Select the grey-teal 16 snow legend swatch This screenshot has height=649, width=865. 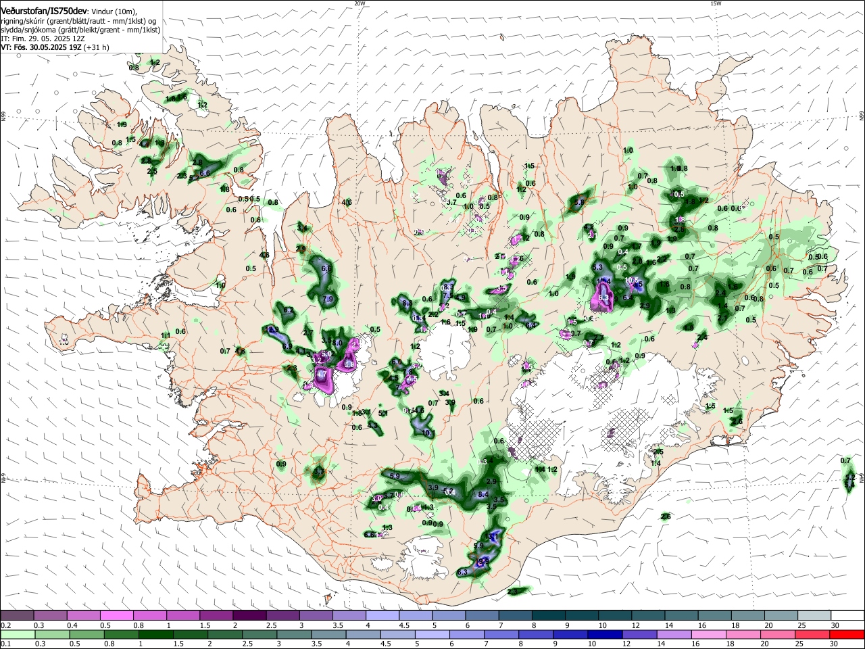tap(714, 615)
